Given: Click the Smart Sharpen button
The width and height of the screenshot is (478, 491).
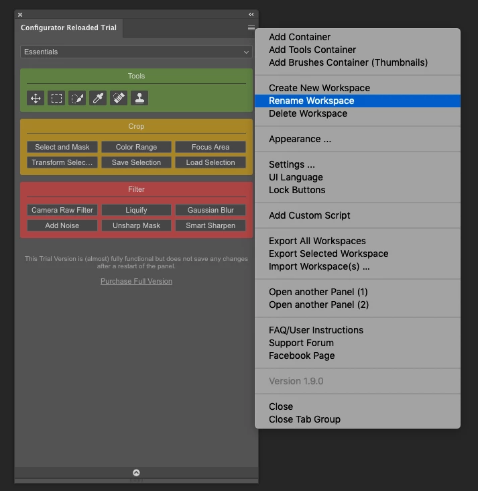Looking at the screenshot, I should point(211,225).
